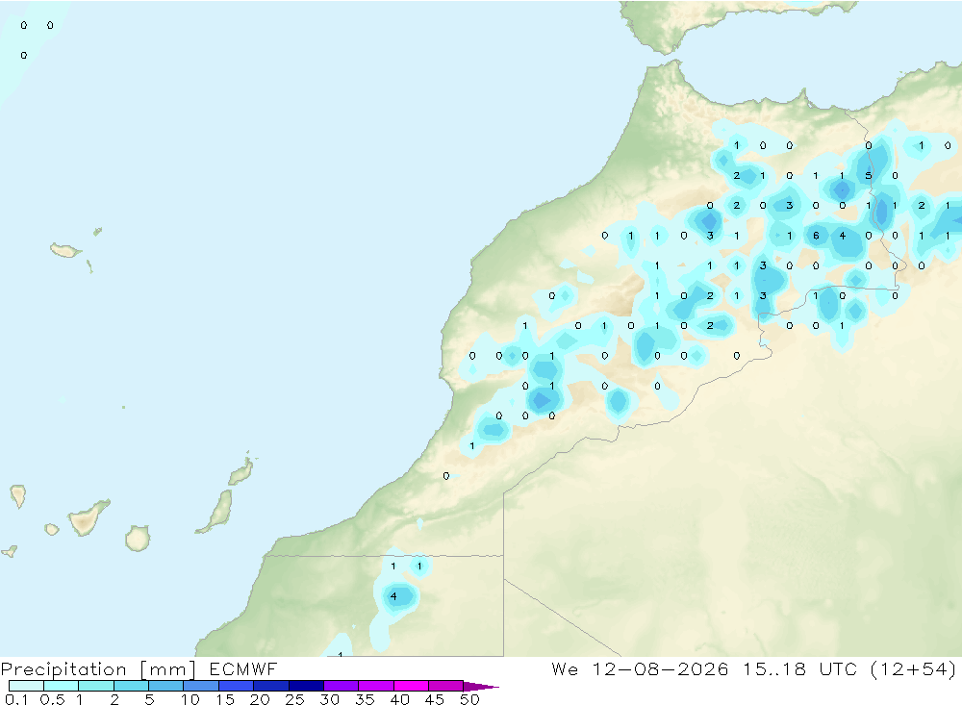The height and width of the screenshot is (705, 962).
Task: Click the '50' legend scale label
Action: point(469,699)
